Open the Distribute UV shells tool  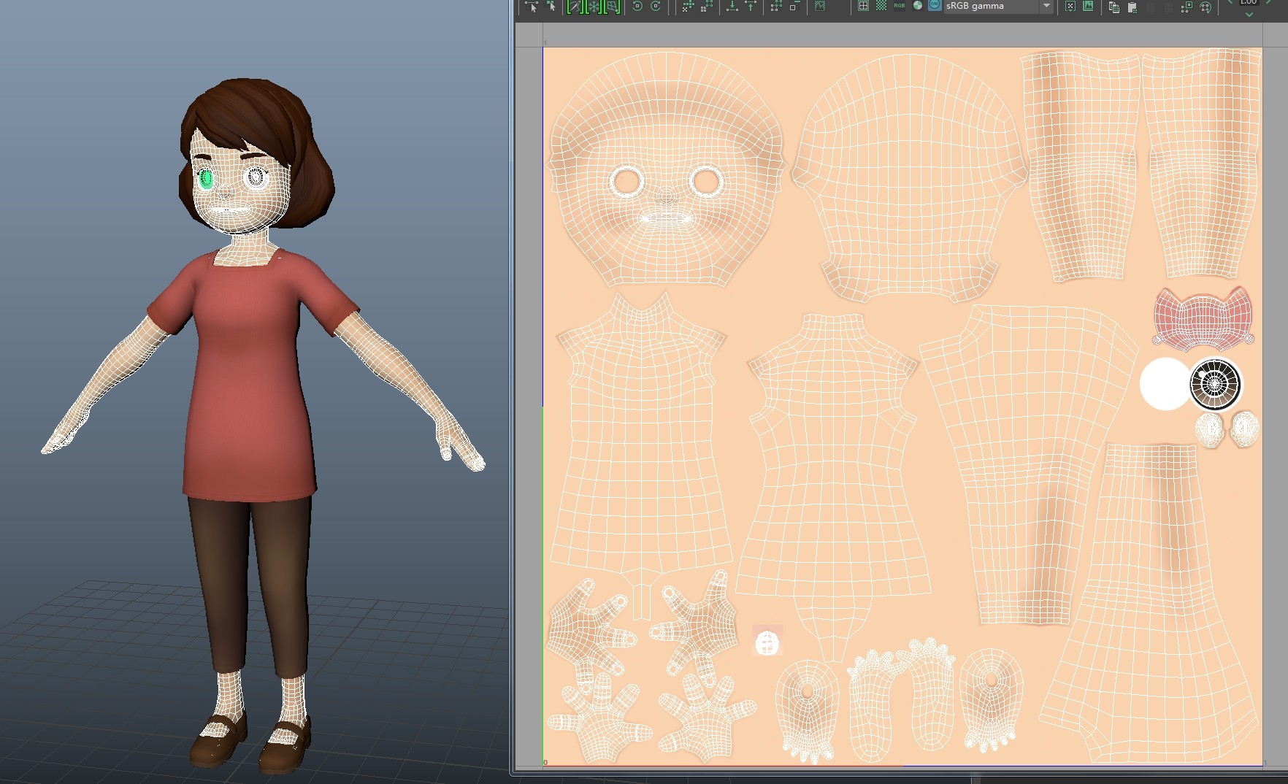click(x=705, y=7)
